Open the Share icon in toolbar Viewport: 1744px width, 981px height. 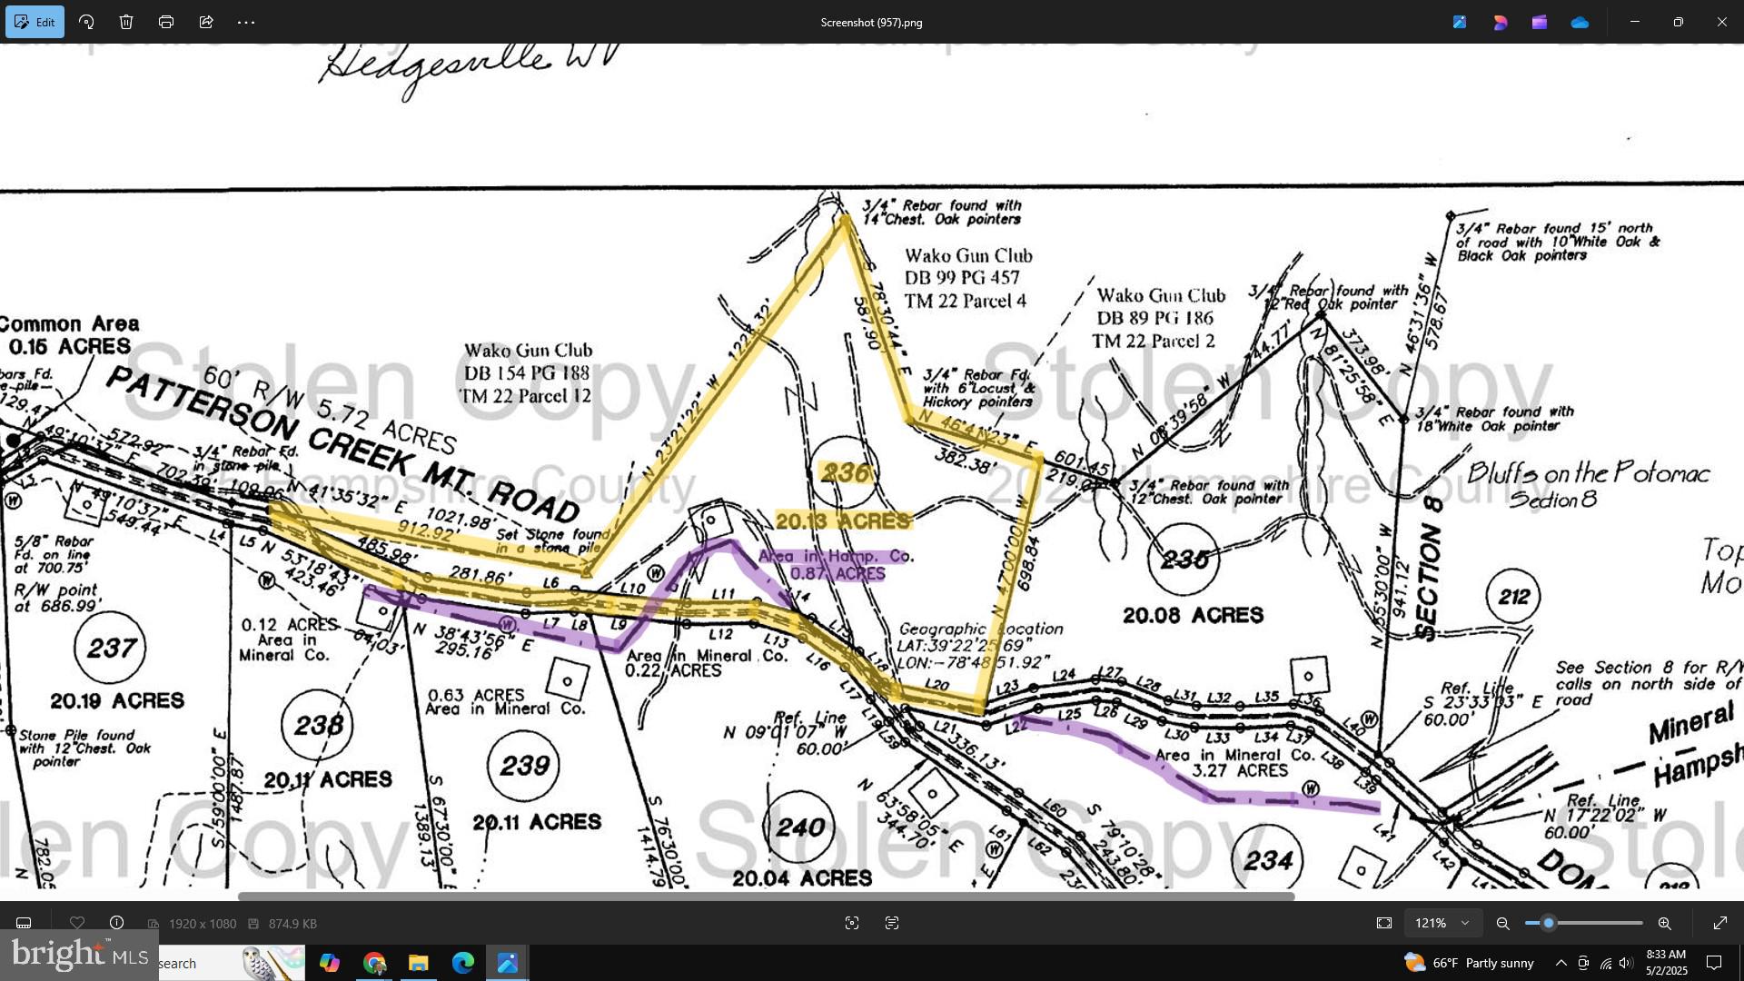[206, 22]
